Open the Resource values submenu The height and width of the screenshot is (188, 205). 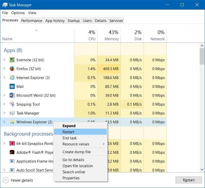pos(81,144)
